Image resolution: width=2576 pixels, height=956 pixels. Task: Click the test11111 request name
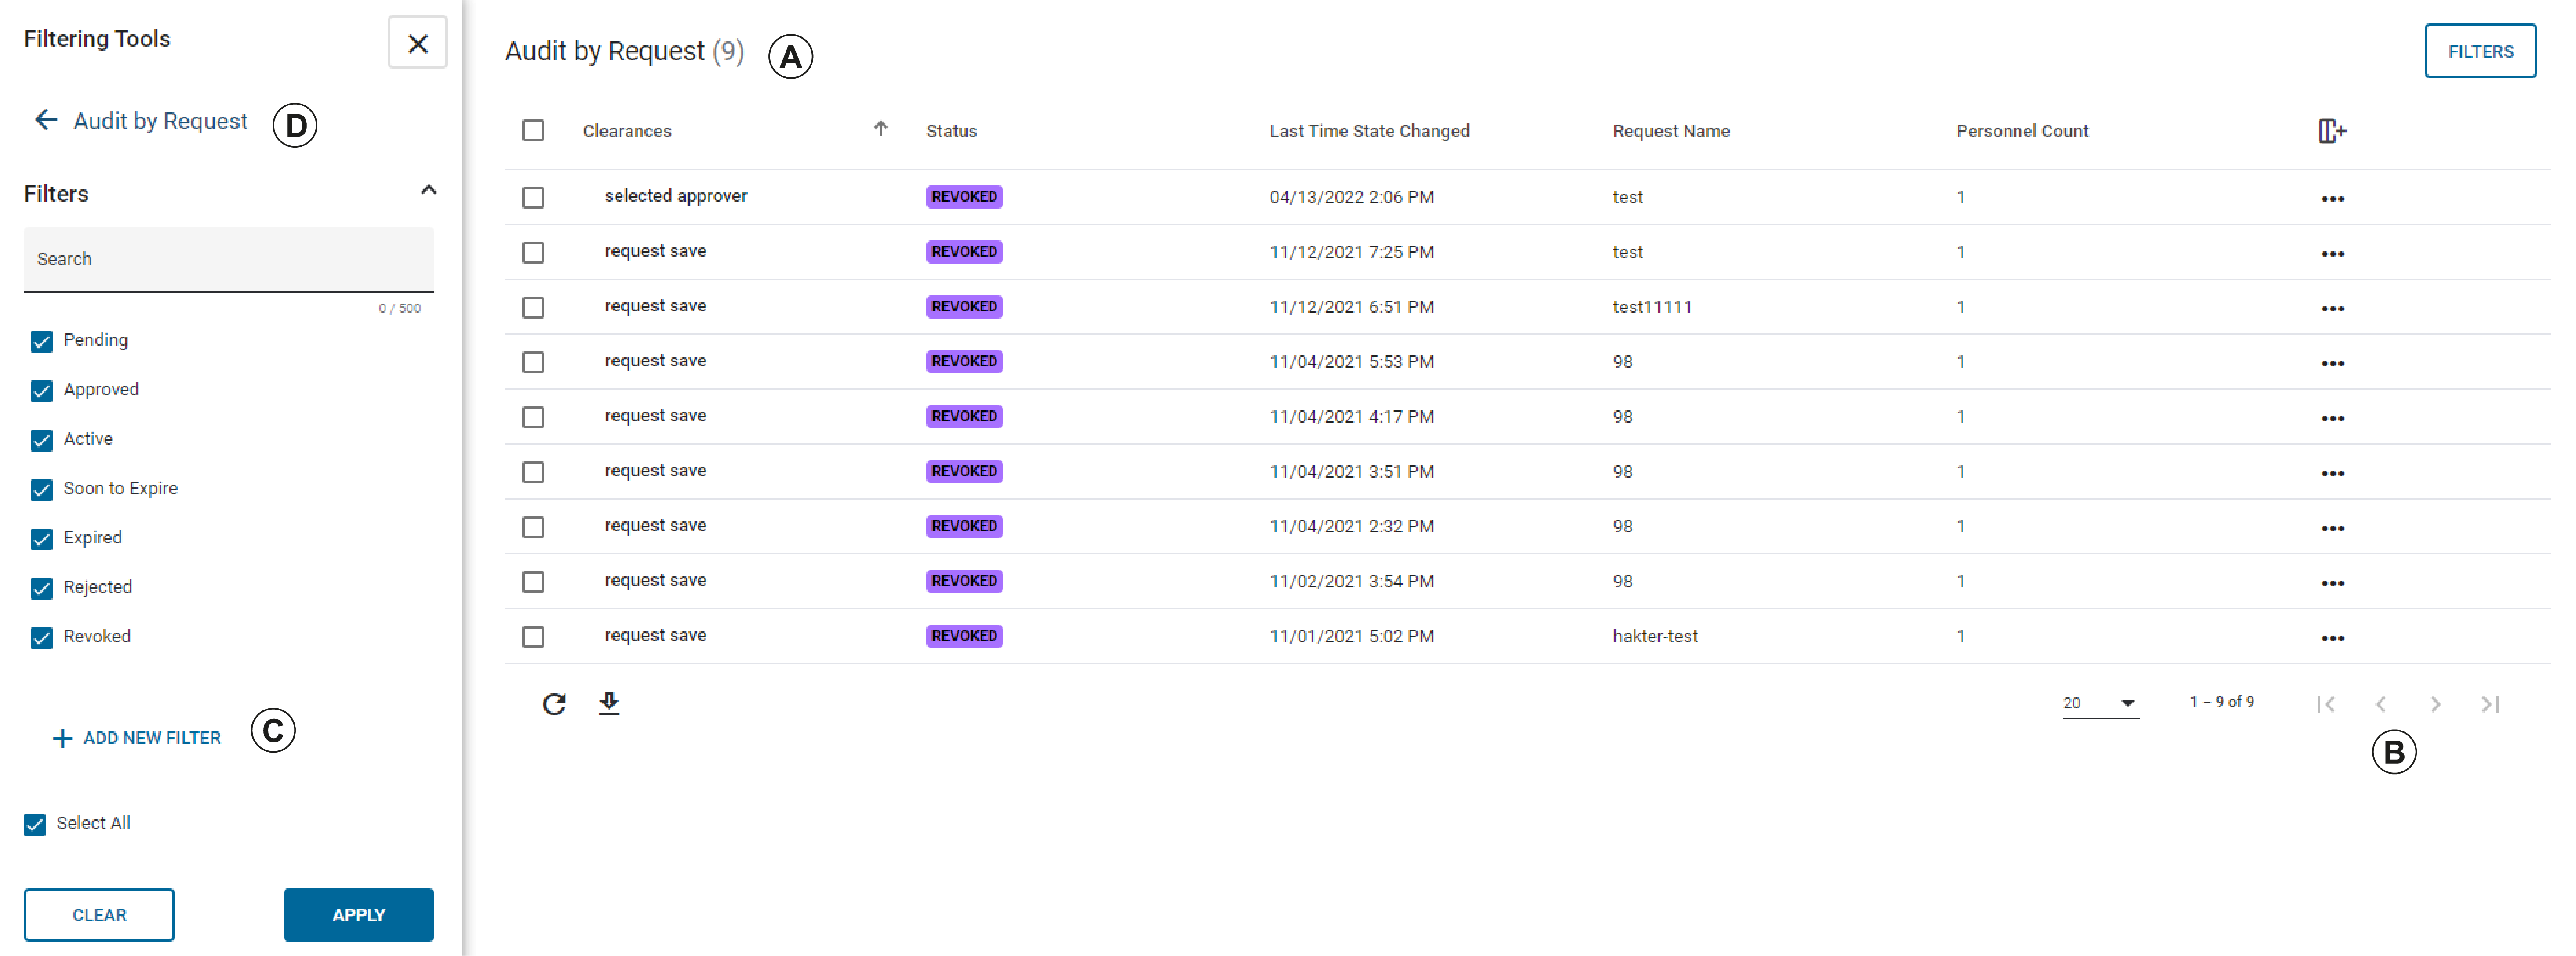pyautogui.click(x=1652, y=307)
